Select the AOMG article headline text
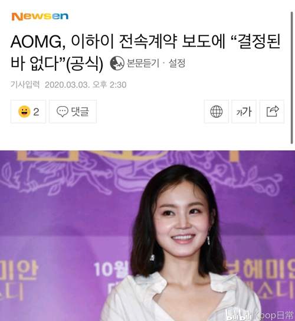The image size is (295, 321). (x=145, y=53)
